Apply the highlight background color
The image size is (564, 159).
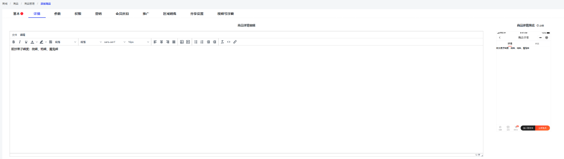41,42
